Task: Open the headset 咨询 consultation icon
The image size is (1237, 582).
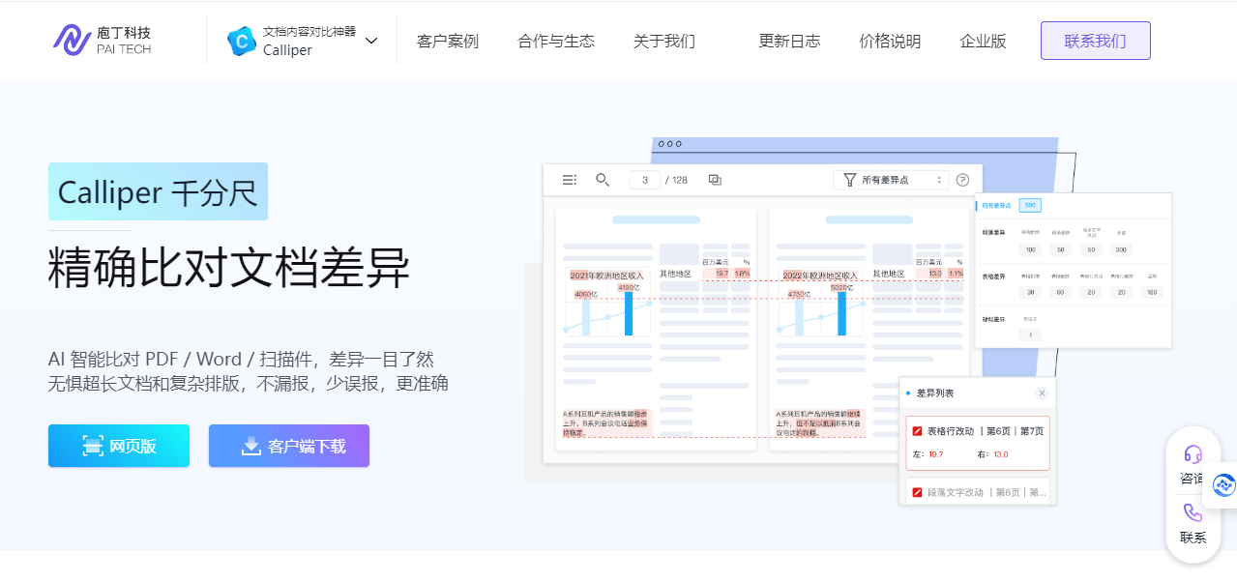Action: coord(1193,454)
